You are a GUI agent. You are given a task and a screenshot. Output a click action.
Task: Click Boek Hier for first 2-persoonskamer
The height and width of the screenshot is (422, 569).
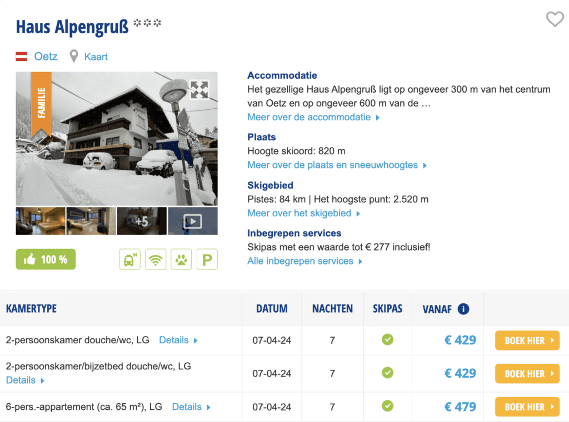[527, 340]
